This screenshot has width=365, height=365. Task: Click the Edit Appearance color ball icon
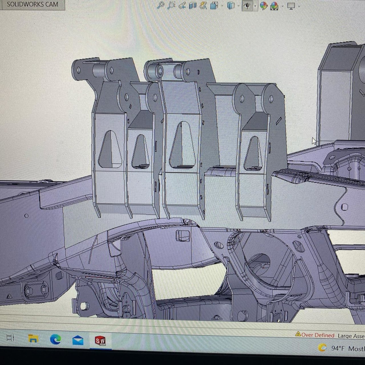(x=264, y=5)
